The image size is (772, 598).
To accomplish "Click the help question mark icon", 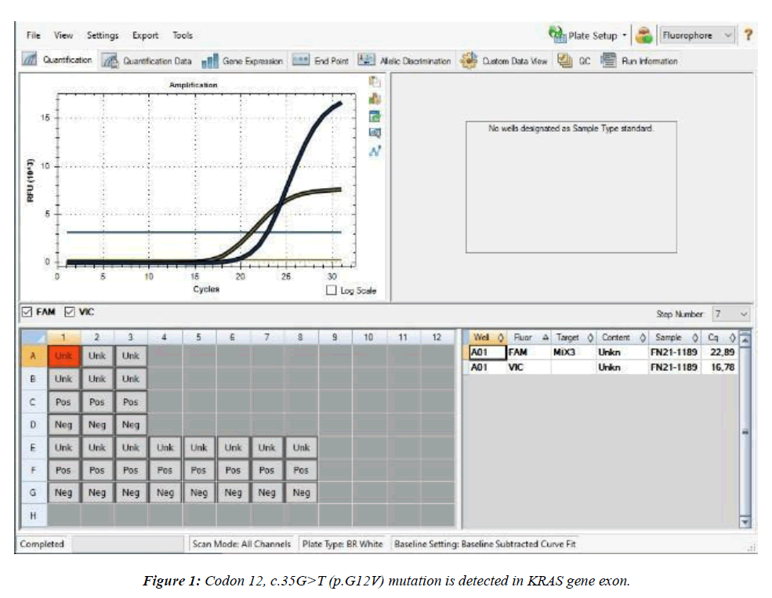I will (x=748, y=35).
